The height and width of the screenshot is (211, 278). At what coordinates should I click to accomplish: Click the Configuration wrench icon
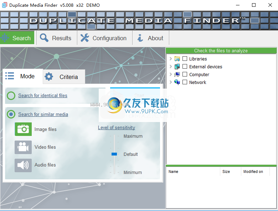tap(85, 38)
